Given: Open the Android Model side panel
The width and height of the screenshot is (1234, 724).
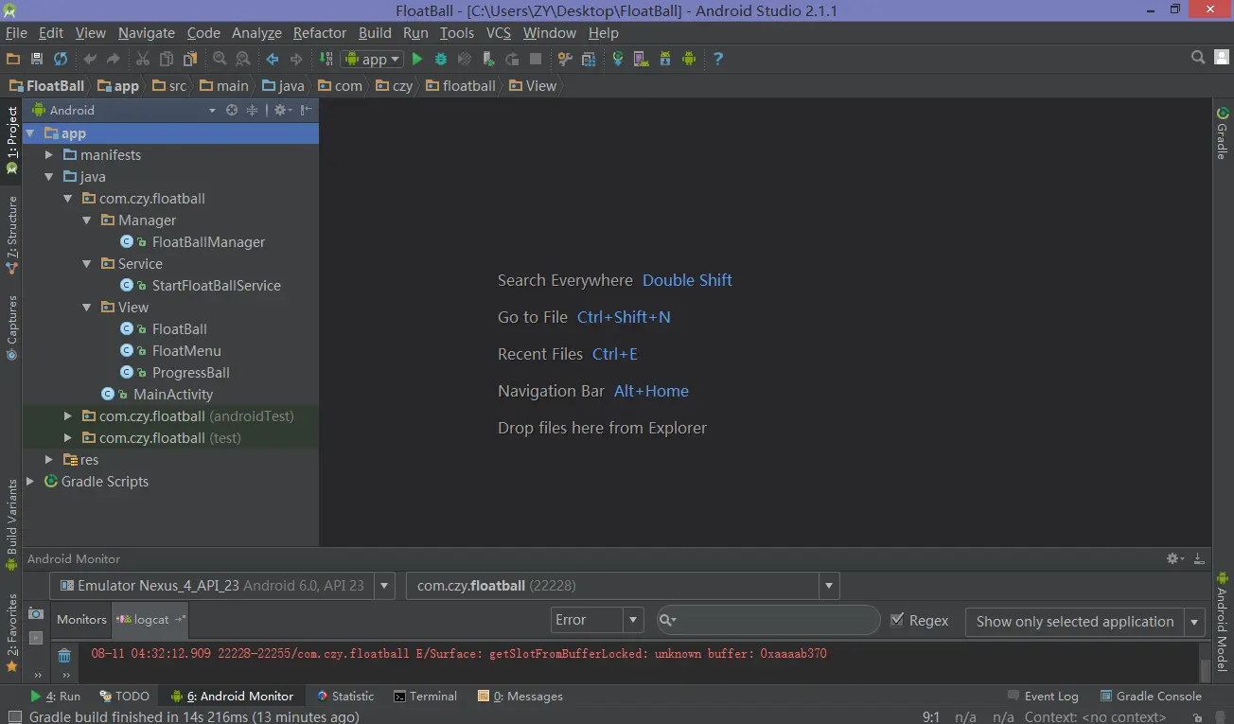Looking at the screenshot, I should [x=1222, y=620].
